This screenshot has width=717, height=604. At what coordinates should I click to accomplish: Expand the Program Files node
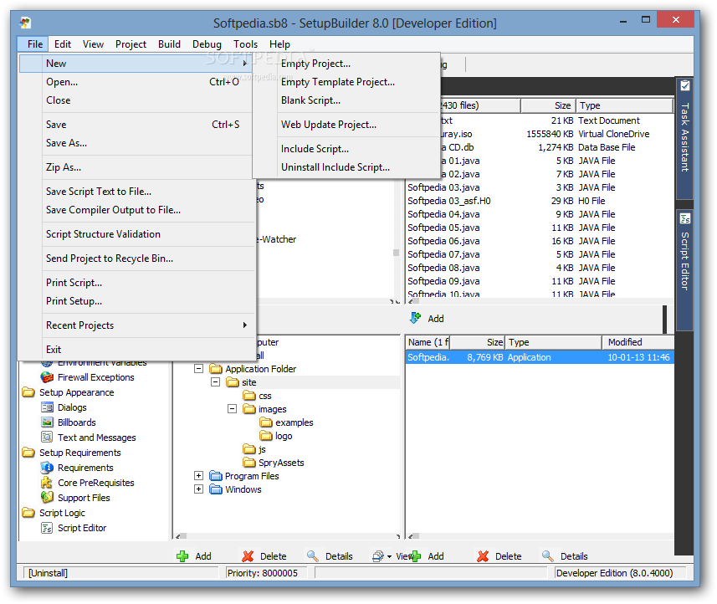[198, 476]
